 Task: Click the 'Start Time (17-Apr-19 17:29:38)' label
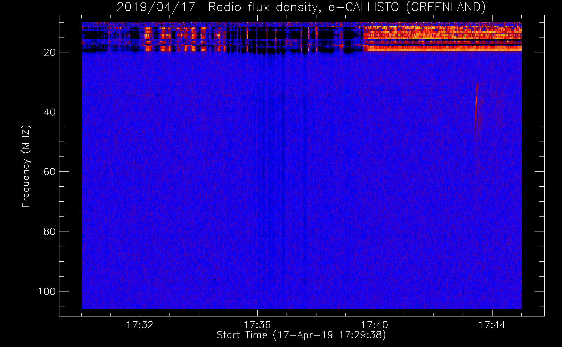pos(301,335)
